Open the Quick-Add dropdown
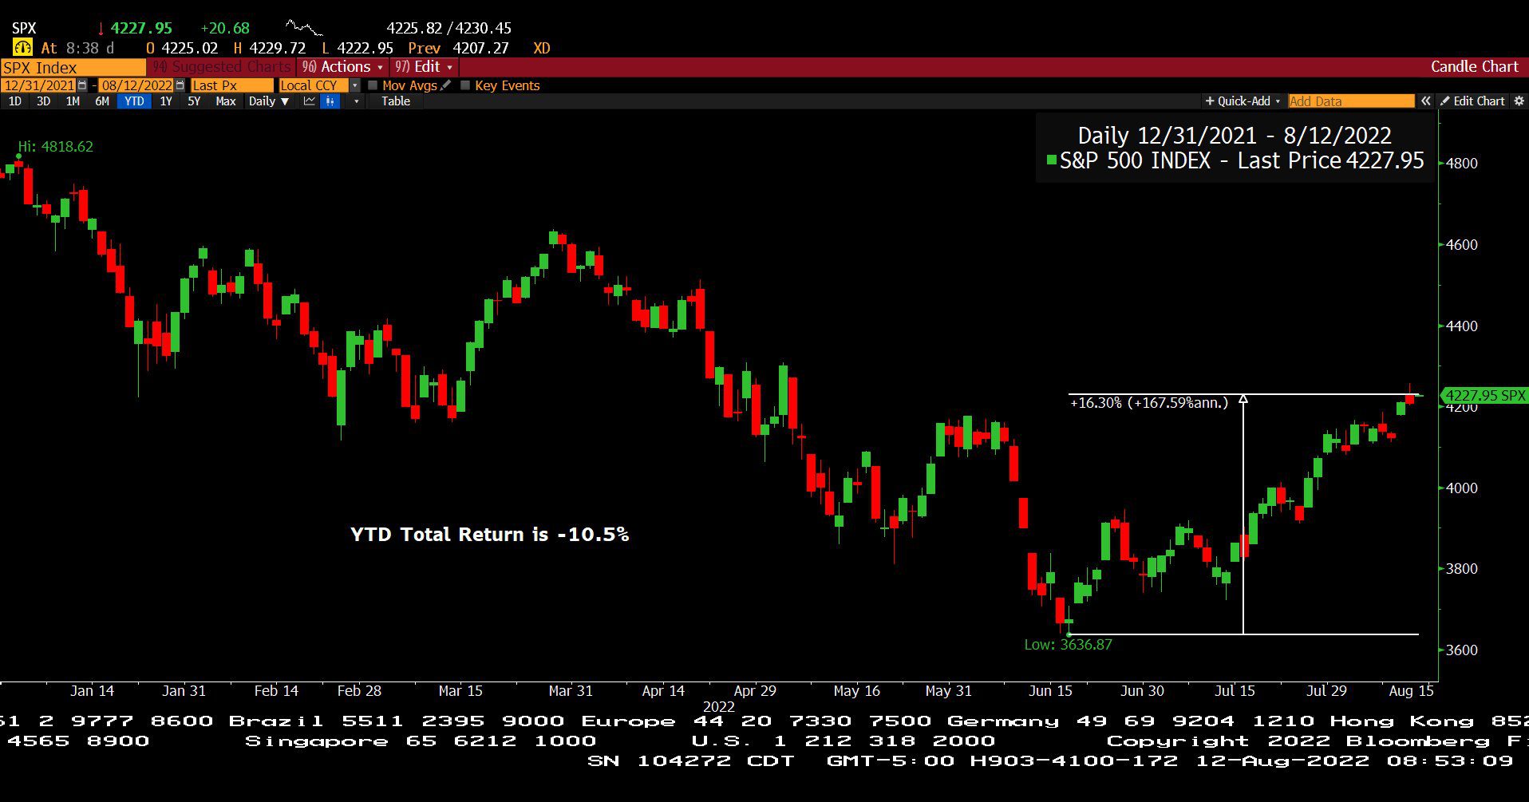The image size is (1529, 802). point(1243,101)
